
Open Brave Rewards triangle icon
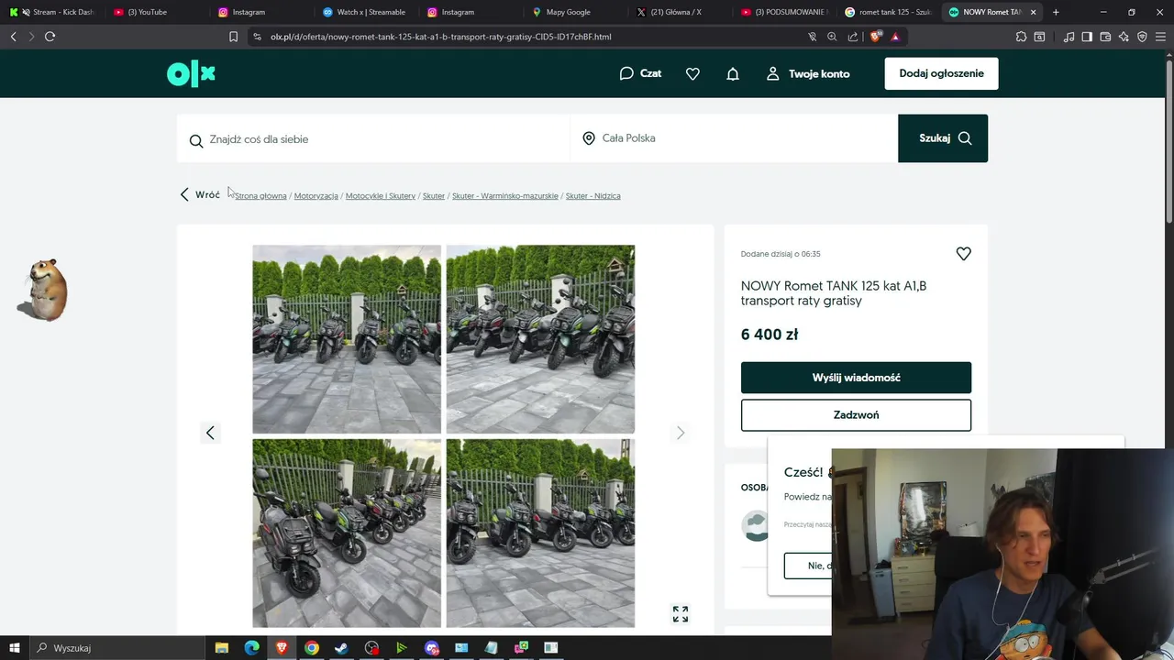point(895,37)
